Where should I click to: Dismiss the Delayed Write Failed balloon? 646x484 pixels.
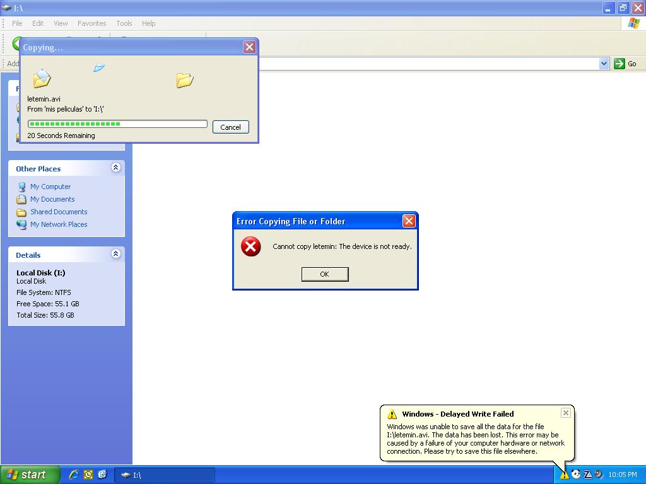pos(566,413)
